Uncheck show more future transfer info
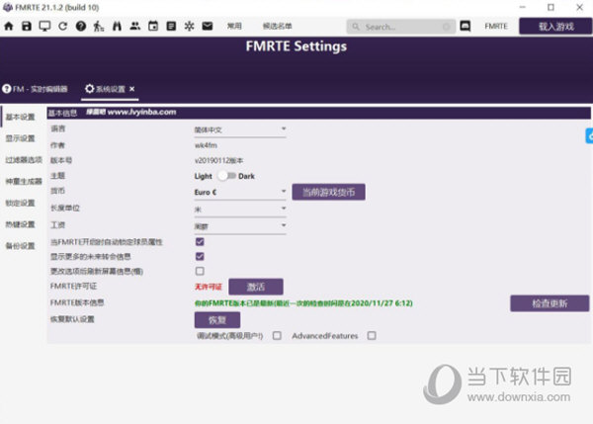This screenshot has width=593, height=424. click(x=200, y=256)
